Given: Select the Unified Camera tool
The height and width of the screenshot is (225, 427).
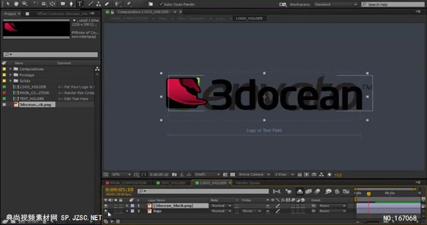Looking at the screenshot, I should point(44,4).
